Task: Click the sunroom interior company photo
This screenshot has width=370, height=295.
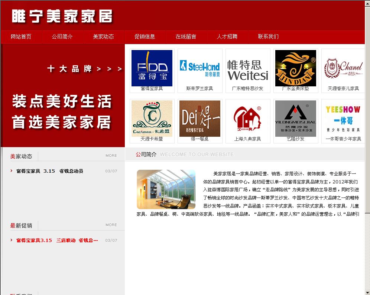Action: (x=166, y=189)
